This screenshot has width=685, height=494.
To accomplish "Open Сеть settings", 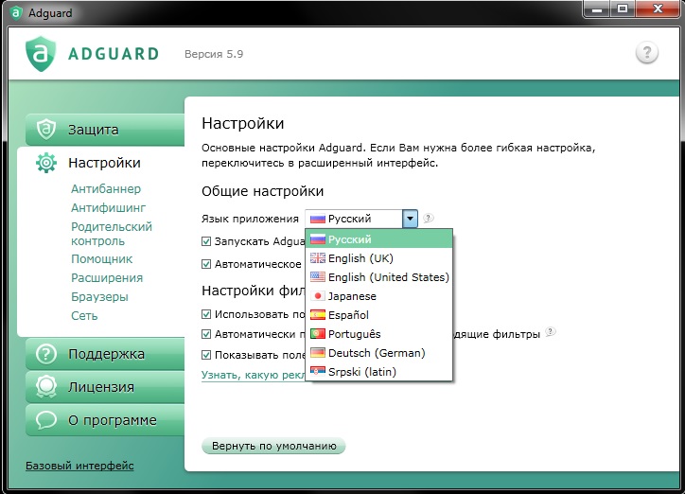I will [84, 316].
